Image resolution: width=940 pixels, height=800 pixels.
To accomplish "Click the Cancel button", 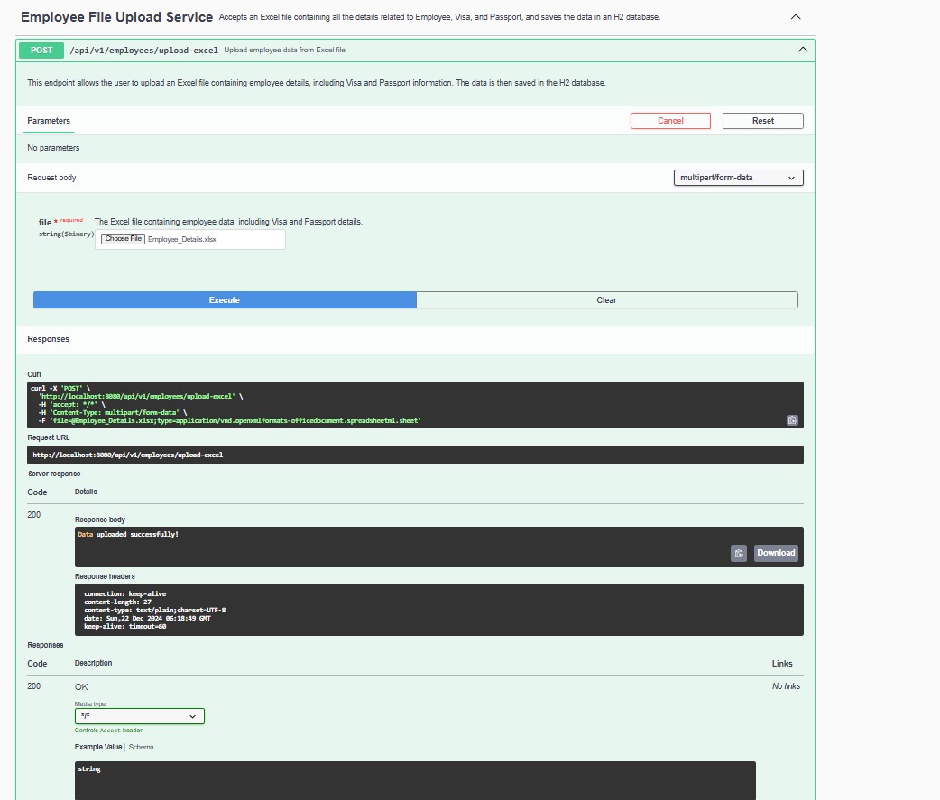I will 670,121.
